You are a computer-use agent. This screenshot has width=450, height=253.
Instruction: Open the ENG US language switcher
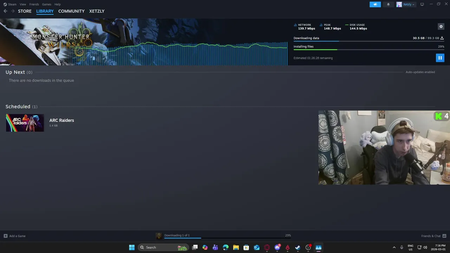[410, 247]
